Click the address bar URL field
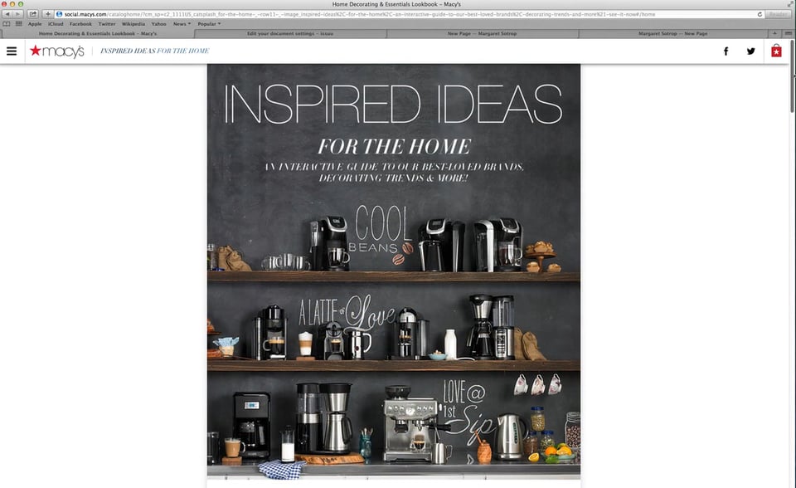This screenshot has height=488, width=796. pyautogui.click(x=410, y=14)
